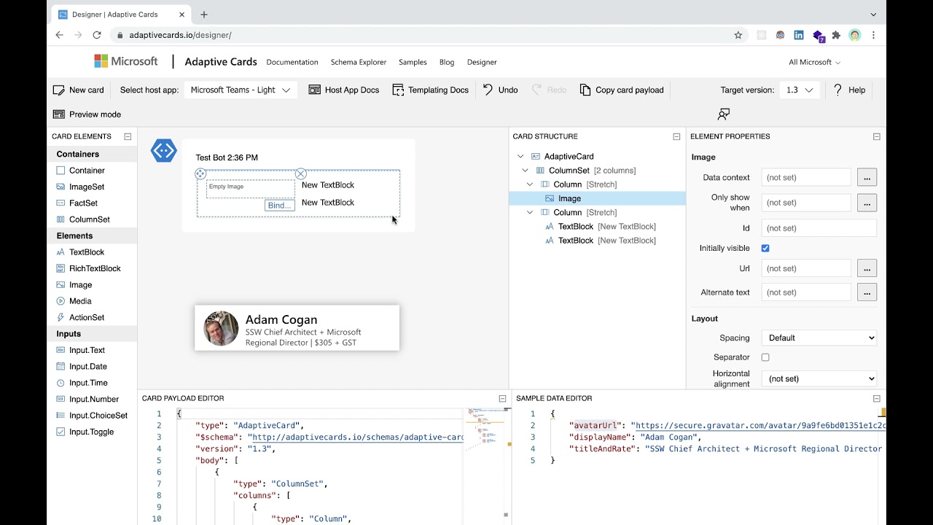
Task: Toggle the Initially visible checkbox
Action: [765, 249]
